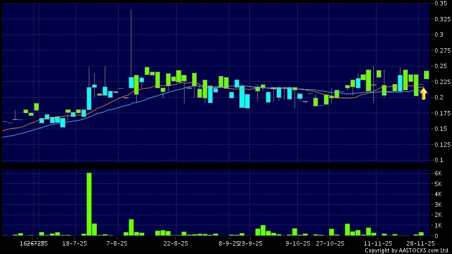This screenshot has height=254, width=452.
Task: Select the 18-7-25 date label
Action: point(74,243)
